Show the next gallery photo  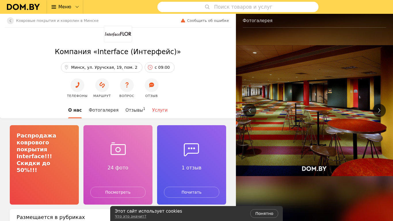pyautogui.click(x=379, y=110)
